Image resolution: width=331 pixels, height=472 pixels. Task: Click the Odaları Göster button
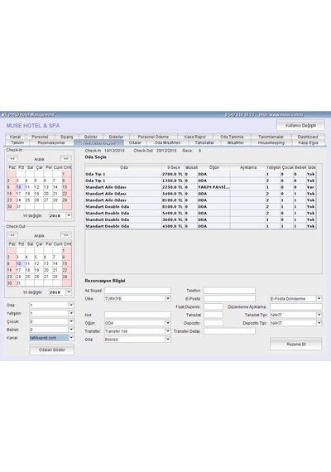52,349
